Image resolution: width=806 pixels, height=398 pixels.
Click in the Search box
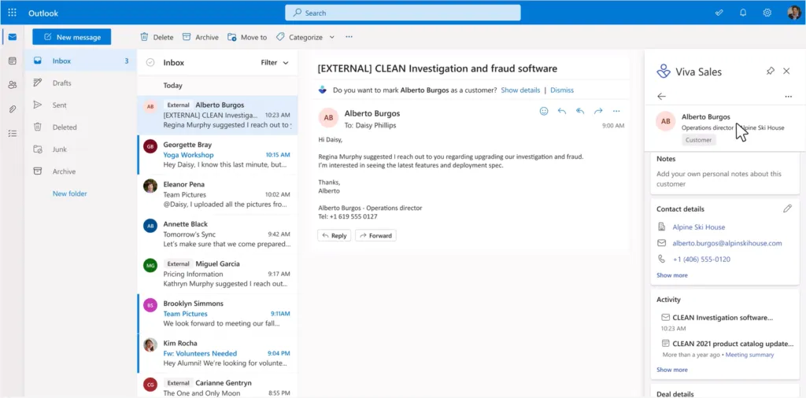pos(402,13)
